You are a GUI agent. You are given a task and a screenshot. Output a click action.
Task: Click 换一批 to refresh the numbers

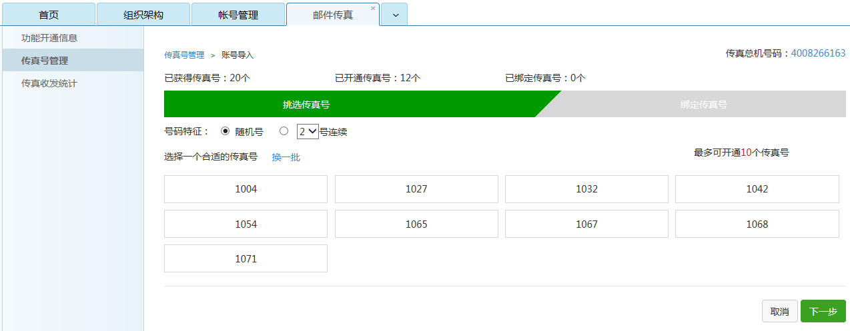pyautogui.click(x=286, y=157)
